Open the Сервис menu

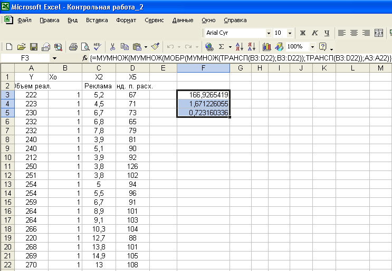click(x=154, y=20)
